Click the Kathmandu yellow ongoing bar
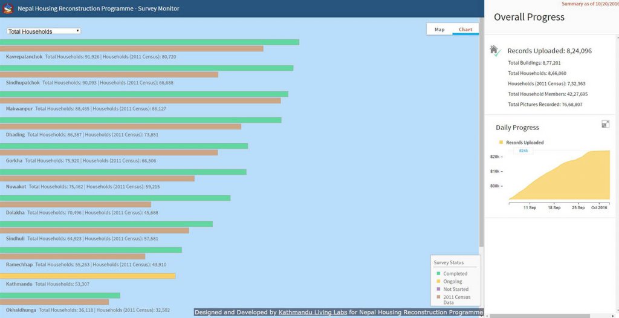The width and height of the screenshot is (619, 318). click(x=88, y=276)
